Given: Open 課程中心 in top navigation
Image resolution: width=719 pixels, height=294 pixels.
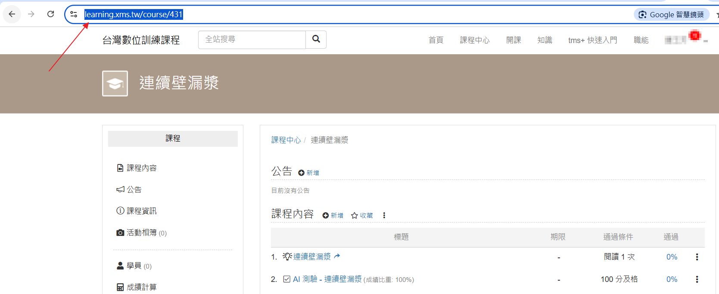Looking at the screenshot, I should [x=474, y=40].
